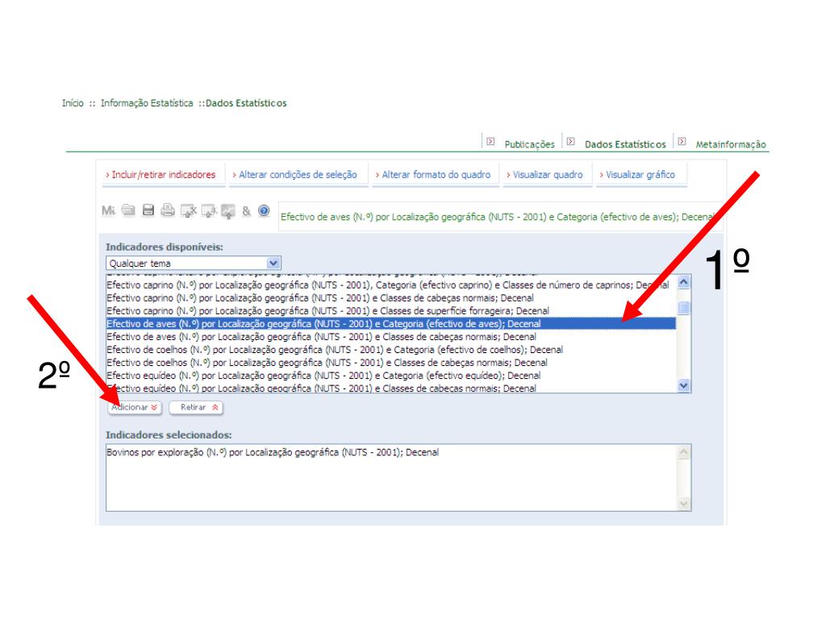
Task: Open the 'Visualizar gráfico' tab
Action: (x=636, y=175)
